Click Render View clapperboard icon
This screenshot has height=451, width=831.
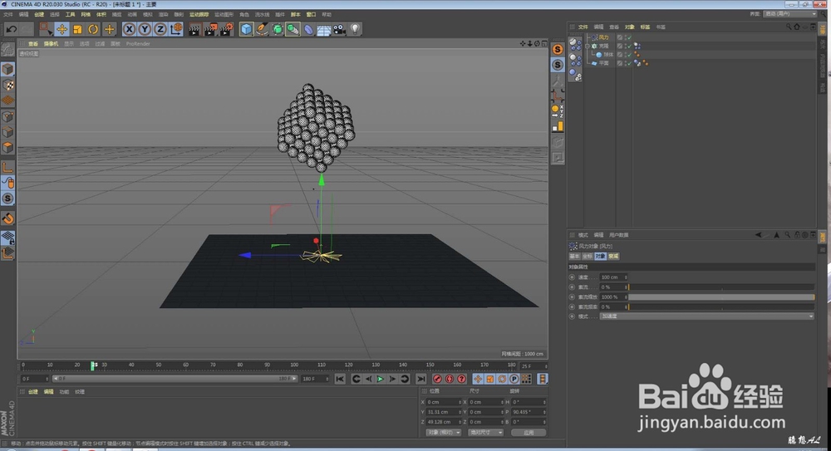(x=194, y=29)
